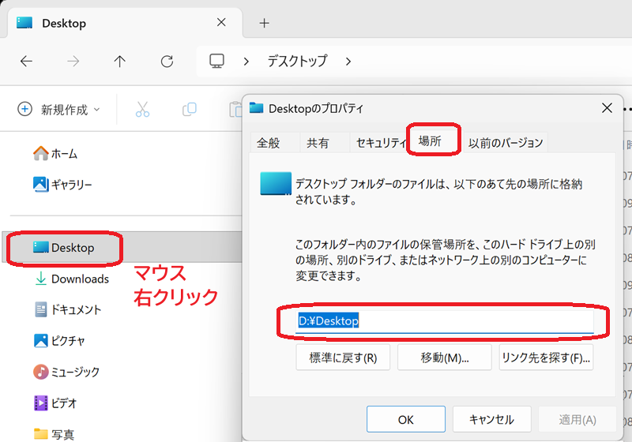Expand chevron after デスクトップ breadcrumb
The width and height of the screenshot is (632, 442).
pos(348,62)
